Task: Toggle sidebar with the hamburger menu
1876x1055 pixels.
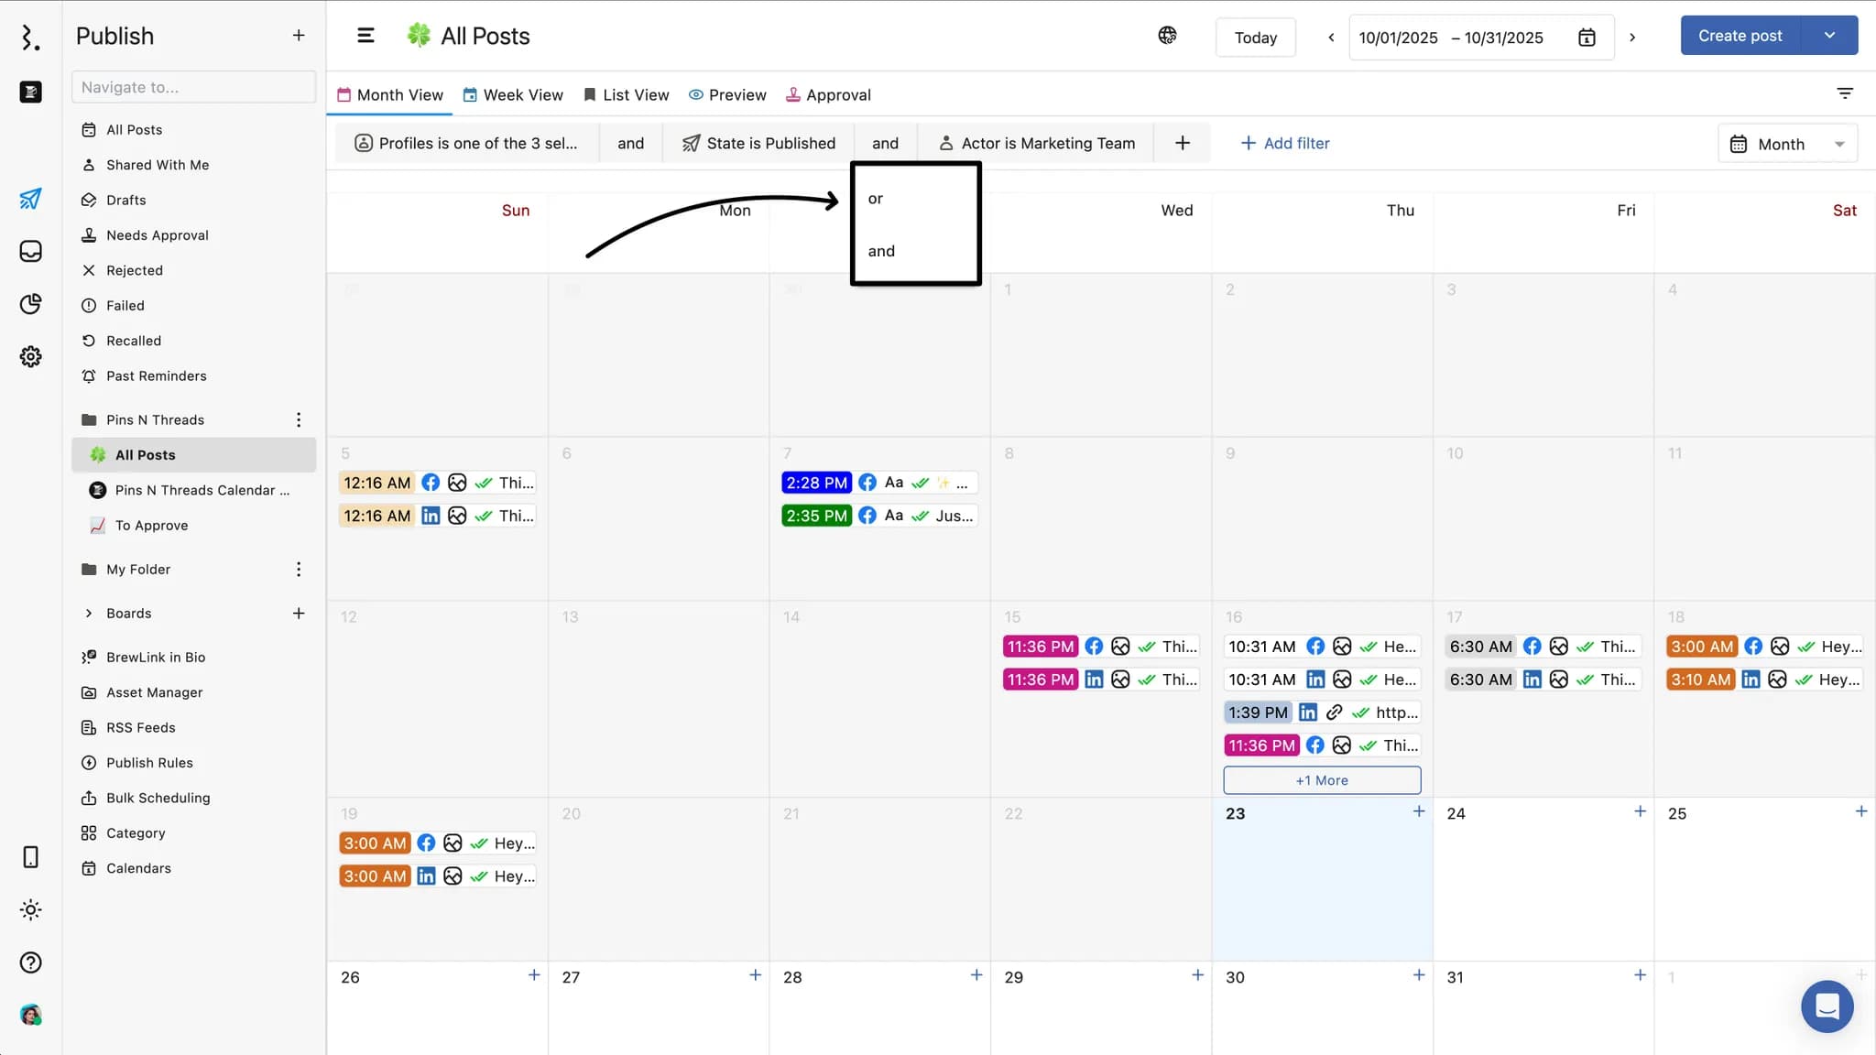Action: (365, 36)
